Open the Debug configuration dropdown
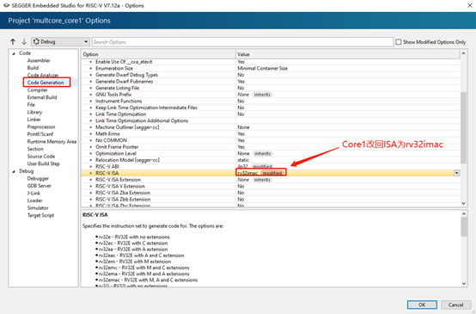Screen dimensions: 476x314 pos(86,41)
